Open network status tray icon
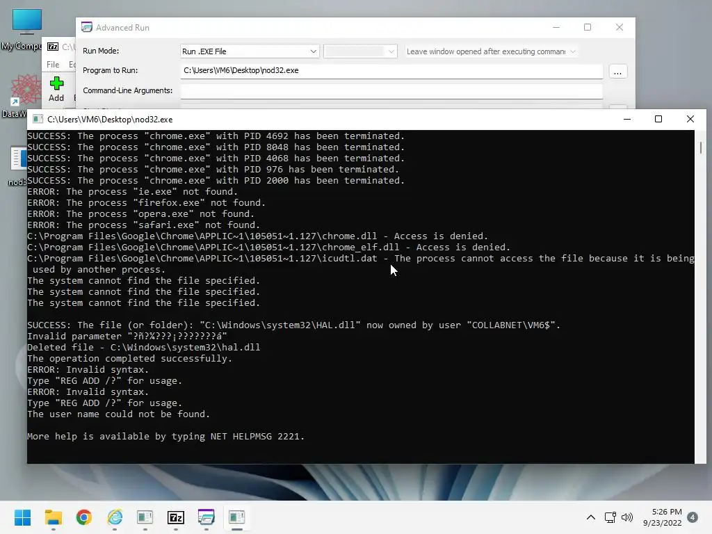 pos(610,517)
